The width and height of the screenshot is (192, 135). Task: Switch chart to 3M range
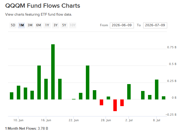click(x=30, y=25)
